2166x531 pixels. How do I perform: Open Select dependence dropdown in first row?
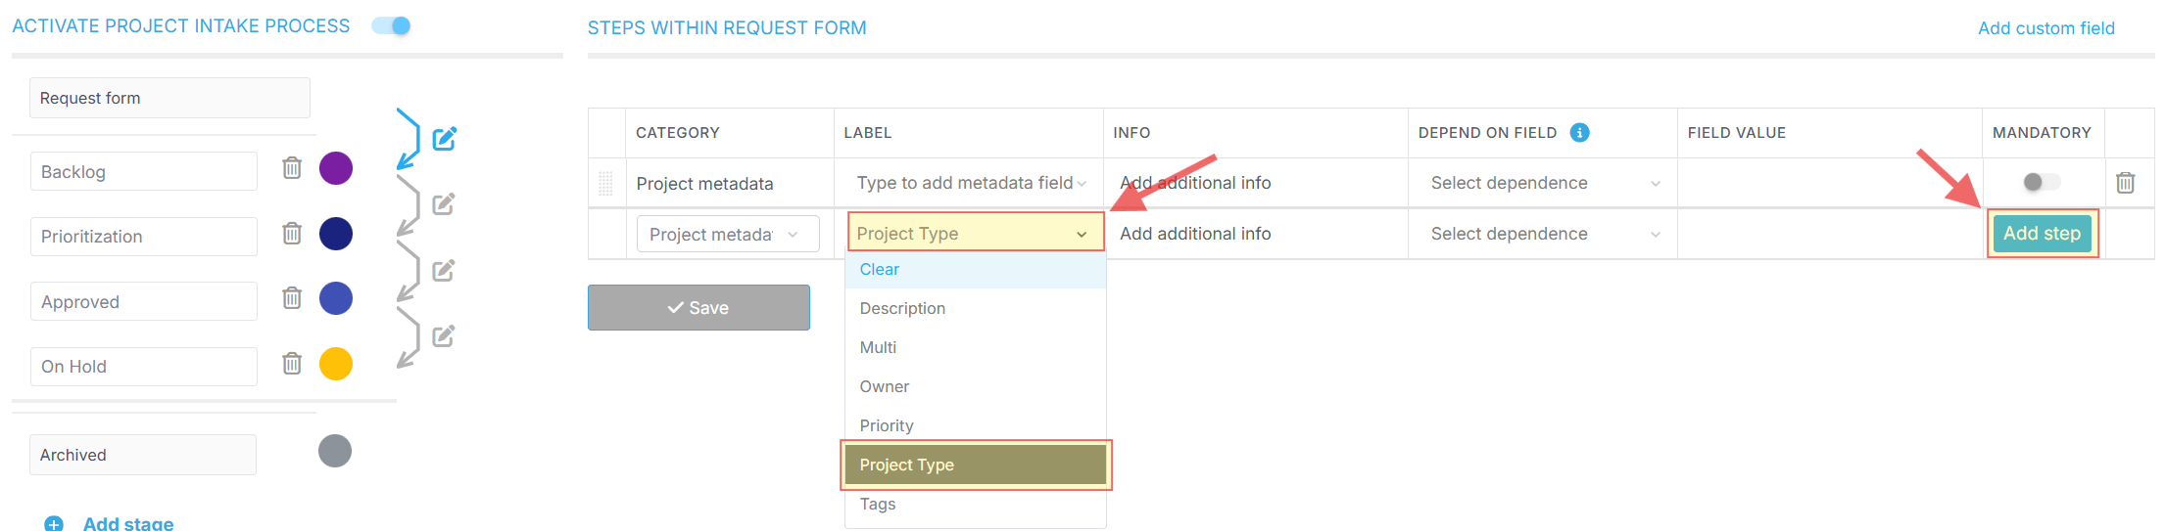[x=1543, y=183]
